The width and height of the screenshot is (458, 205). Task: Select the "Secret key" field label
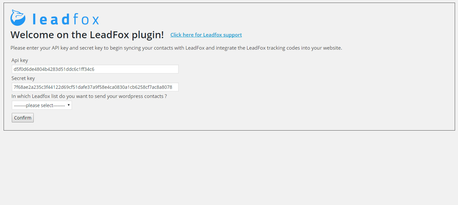click(x=23, y=78)
